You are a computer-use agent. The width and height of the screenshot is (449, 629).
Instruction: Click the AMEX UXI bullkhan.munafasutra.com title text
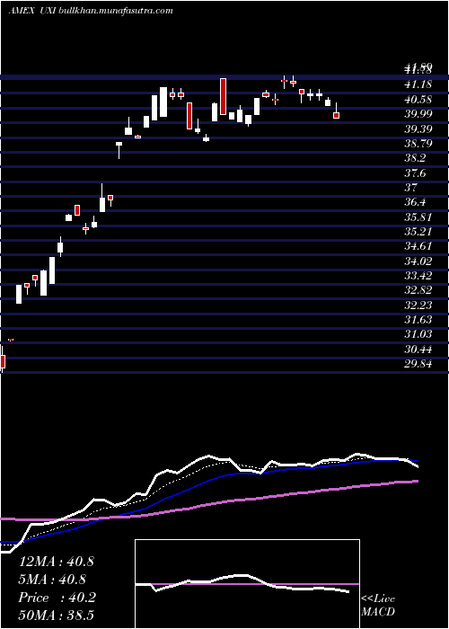click(91, 11)
